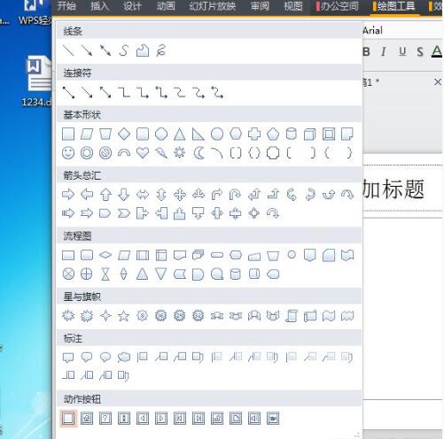The image size is (444, 439).
Task: Switch to the 动画 tab
Action: (x=166, y=6)
